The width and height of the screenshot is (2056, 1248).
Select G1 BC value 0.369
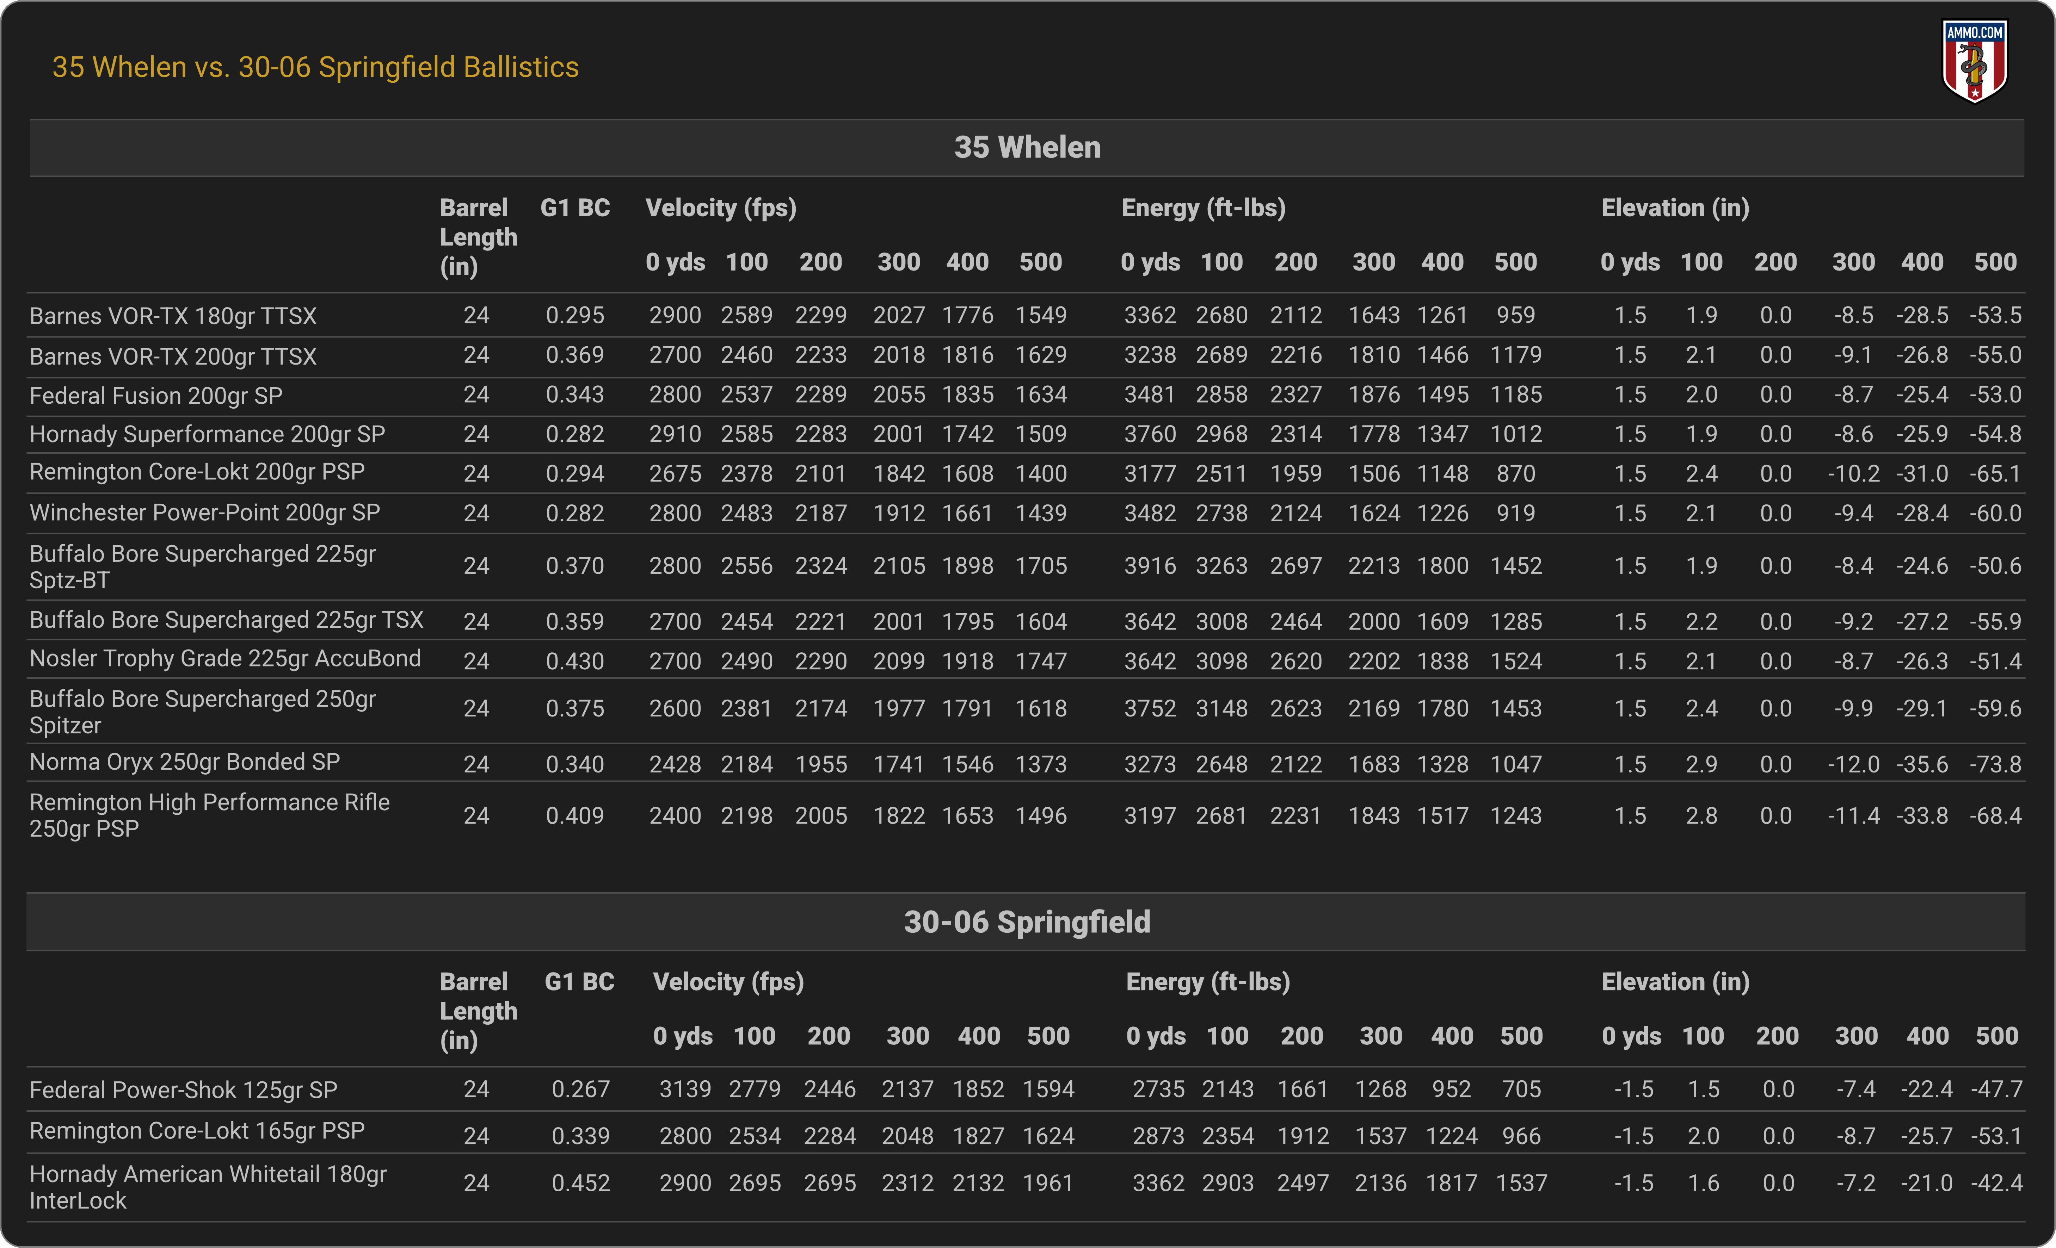575,355
